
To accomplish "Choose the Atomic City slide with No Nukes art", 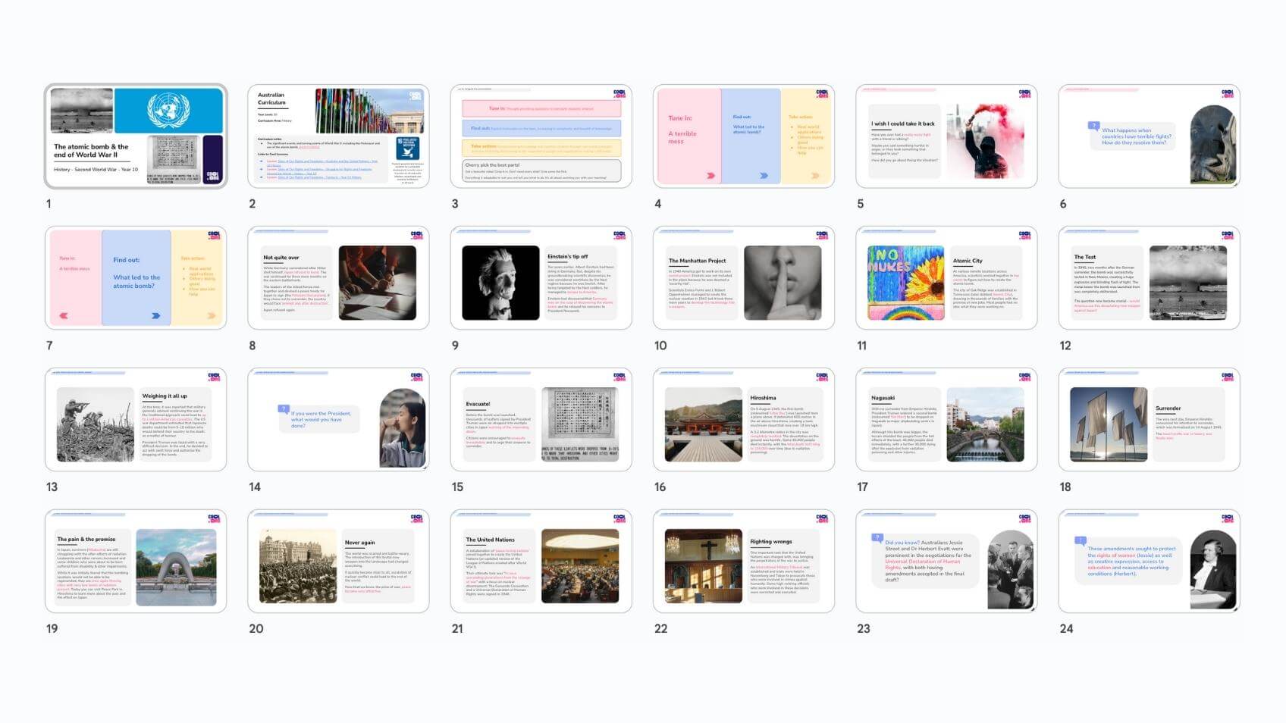I will tap(946, 278).
